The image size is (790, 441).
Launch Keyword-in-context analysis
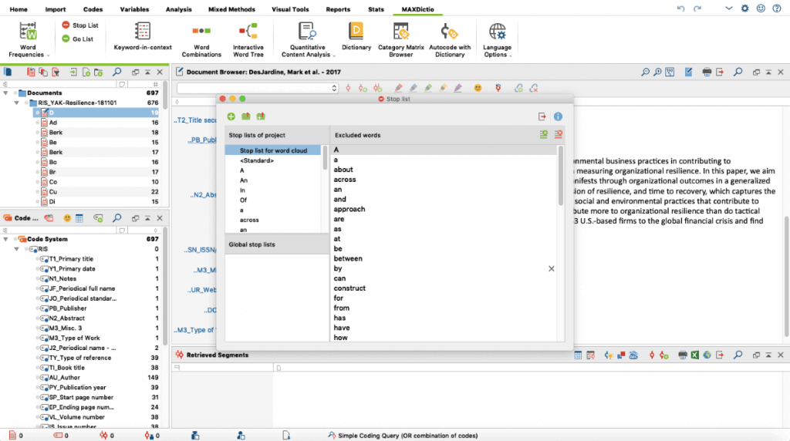coord(143,36)
